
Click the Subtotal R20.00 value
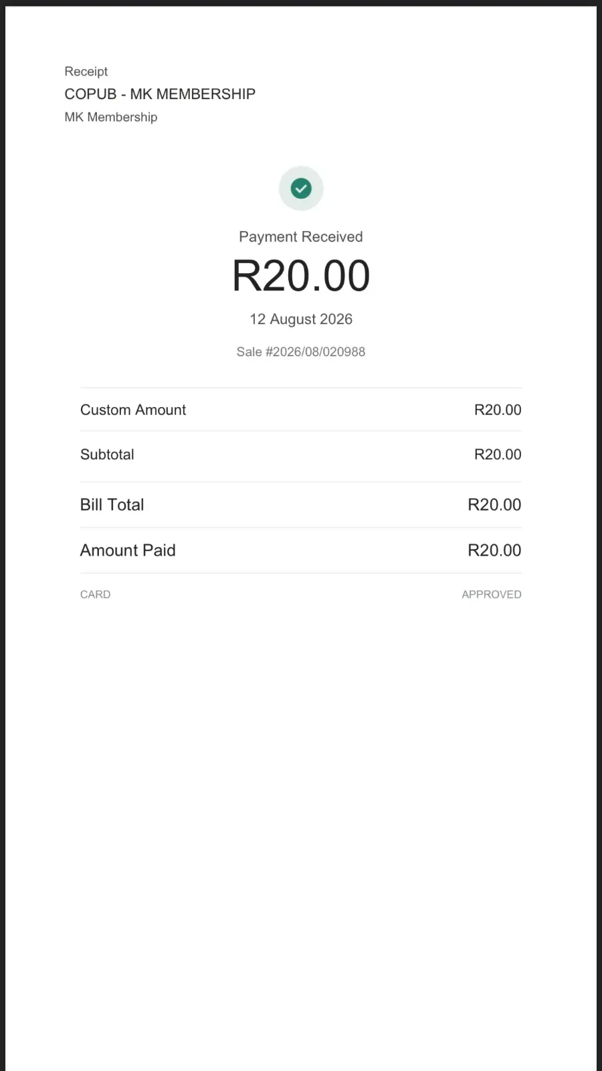click(x=498, y=455)
